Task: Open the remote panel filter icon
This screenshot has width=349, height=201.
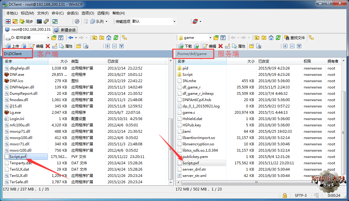Action: click(x=223, y=38)
